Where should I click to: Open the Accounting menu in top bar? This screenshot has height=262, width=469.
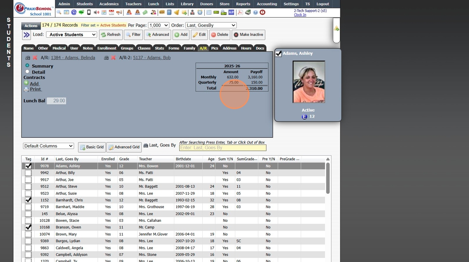pos(267,4)
